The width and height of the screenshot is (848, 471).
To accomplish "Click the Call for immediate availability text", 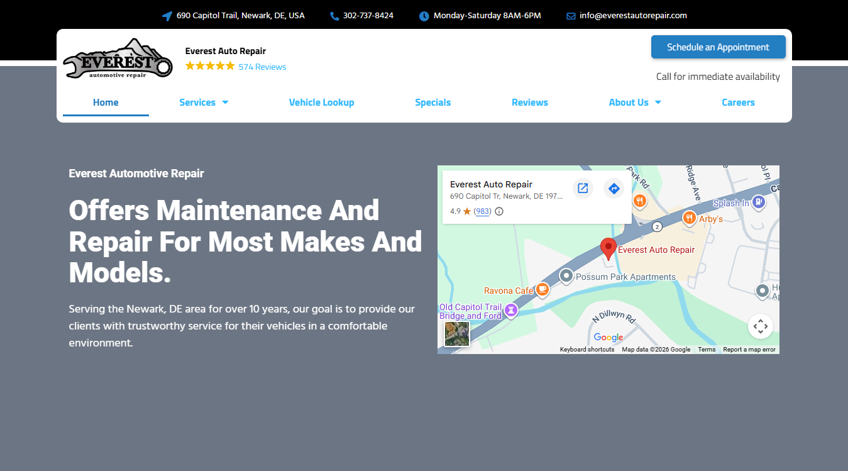I will coord(718,77).
